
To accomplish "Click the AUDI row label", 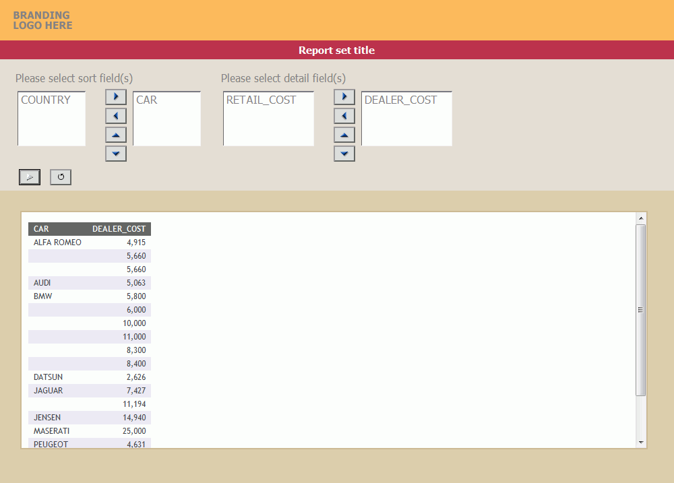I will pos(42,283).
